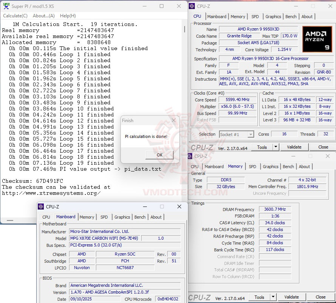Select SPD tab in top CPU-Z window
The height and width of the screenshot is (303, 336).
(x=255, y=17)
